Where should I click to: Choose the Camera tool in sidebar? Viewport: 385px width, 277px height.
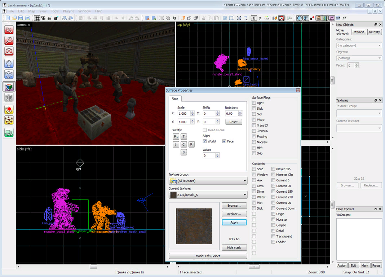[x=9, y=51]
